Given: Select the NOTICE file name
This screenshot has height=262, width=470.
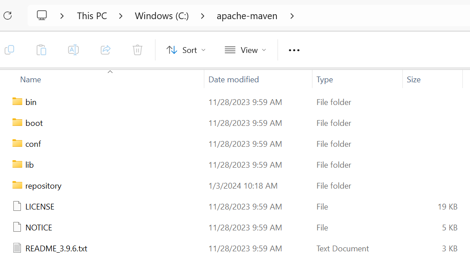Looking at the screenshot, I should click(39, 228).
